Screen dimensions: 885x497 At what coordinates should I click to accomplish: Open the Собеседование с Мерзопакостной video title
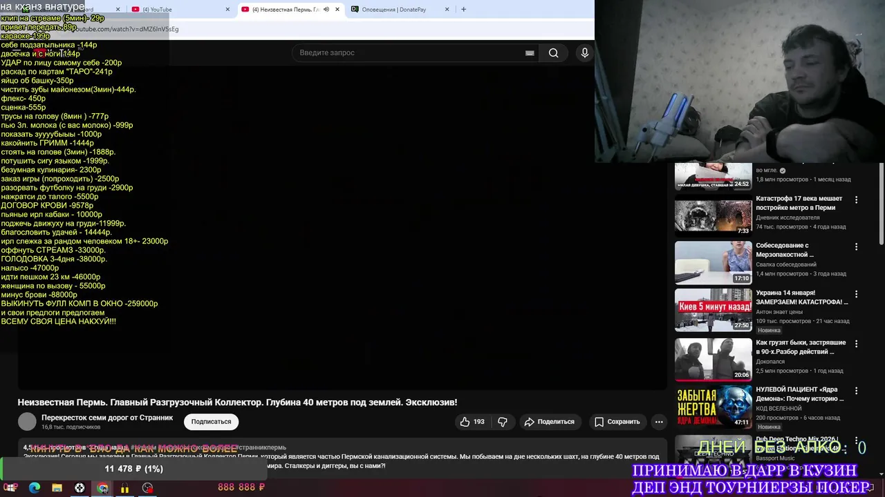coord(783,250)
